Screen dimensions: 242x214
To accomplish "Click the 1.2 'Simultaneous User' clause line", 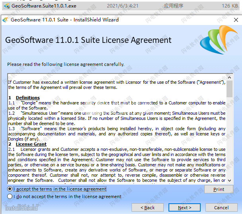I will click(x=117, y=113).
